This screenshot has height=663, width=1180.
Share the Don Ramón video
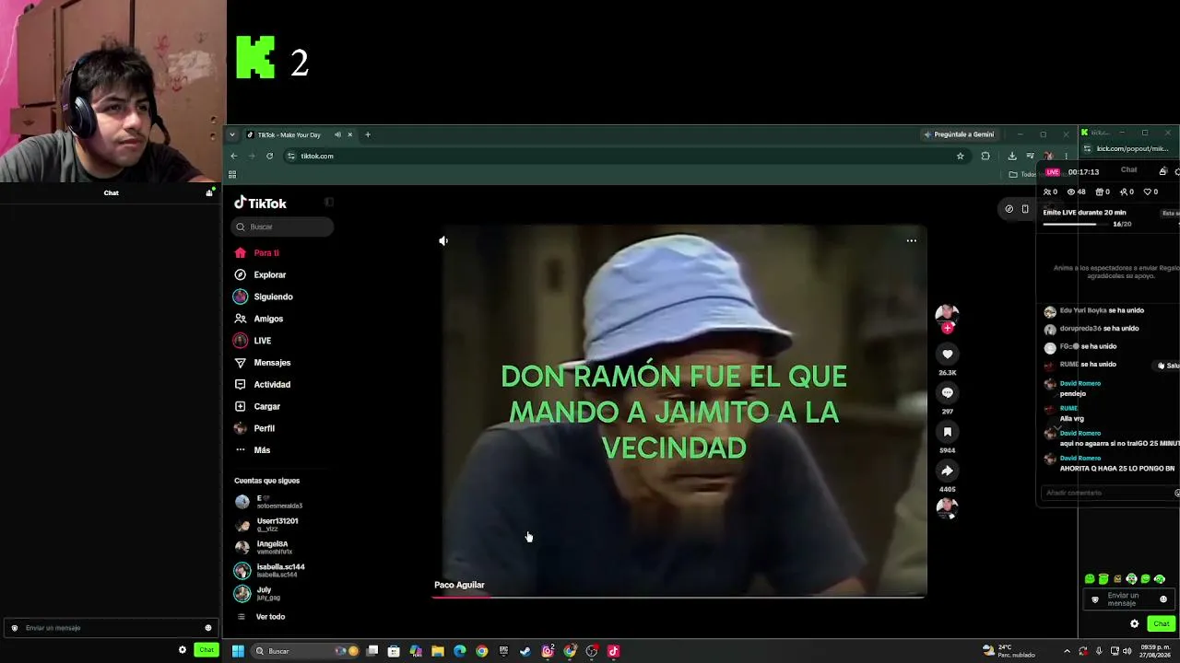coord(947,471)
